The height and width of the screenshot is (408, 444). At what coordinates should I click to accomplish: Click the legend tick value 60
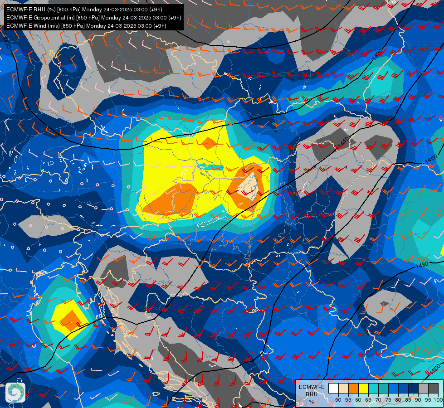click(358, 400)
